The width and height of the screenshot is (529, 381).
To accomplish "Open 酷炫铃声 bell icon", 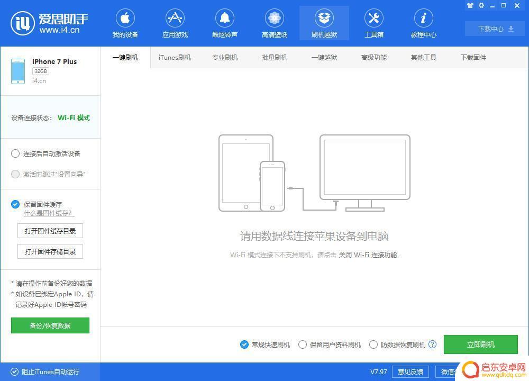I will pyautogui.click(x=225, y=18).
